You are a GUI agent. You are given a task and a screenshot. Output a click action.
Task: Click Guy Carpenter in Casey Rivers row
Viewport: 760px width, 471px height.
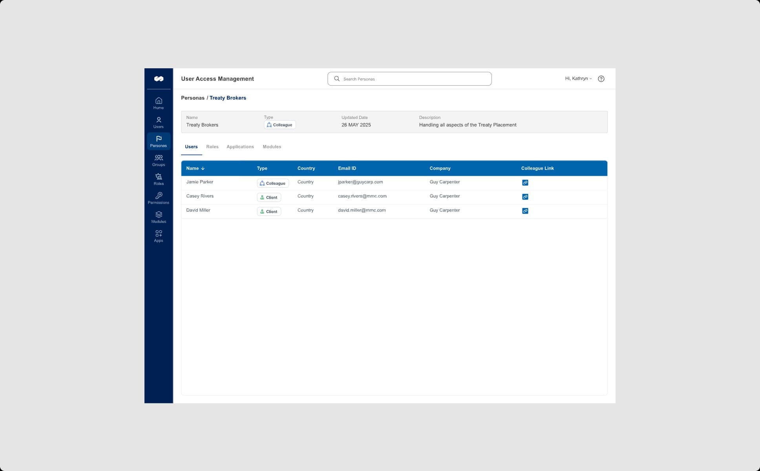[x=444, y=196]
